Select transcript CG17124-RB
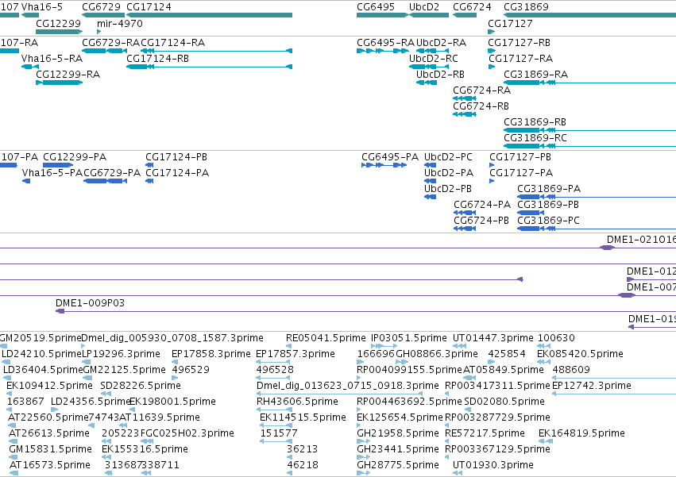 coord(209,67)
